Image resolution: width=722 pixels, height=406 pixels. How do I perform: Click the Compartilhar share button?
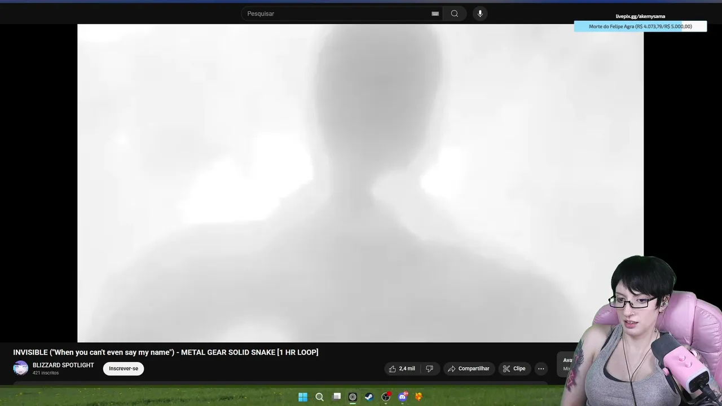click(x=469, y=369)
